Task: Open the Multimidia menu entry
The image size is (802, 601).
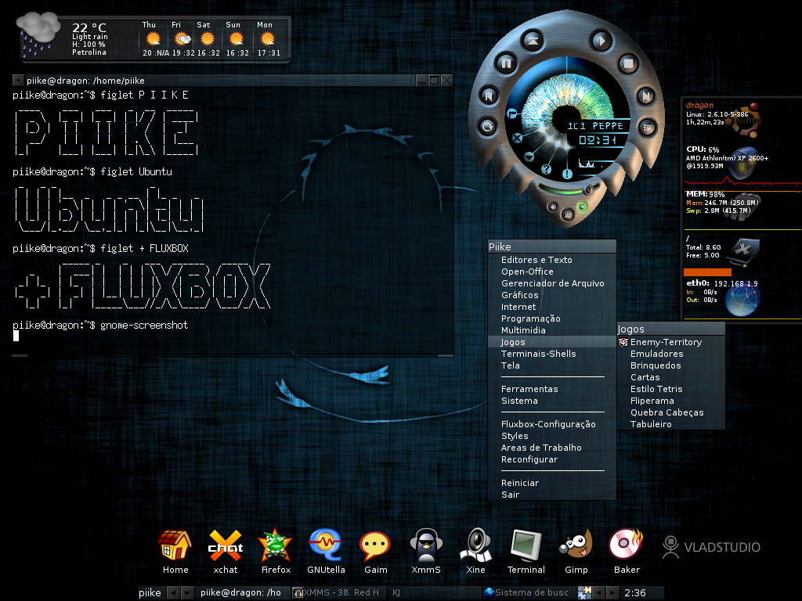Action: click(552, 330)
